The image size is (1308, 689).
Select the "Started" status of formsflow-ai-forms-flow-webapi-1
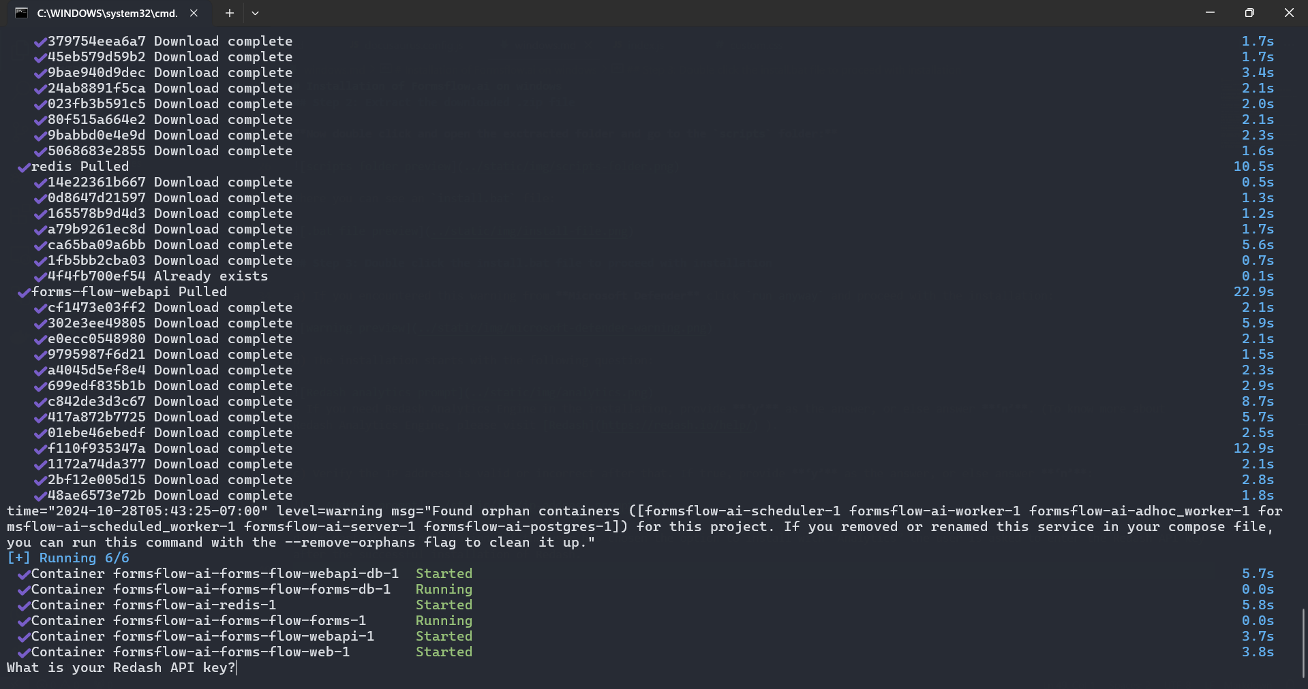pyautogui.click(x=444, y=636)
